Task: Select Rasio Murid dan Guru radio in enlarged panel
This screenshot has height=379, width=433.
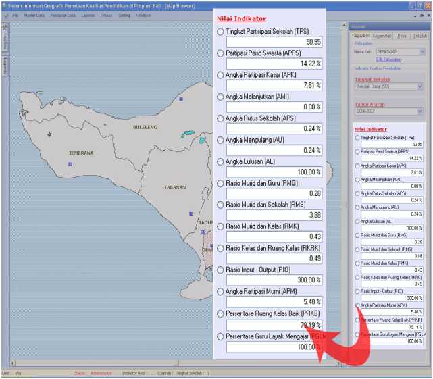Action: coord(220,183)
